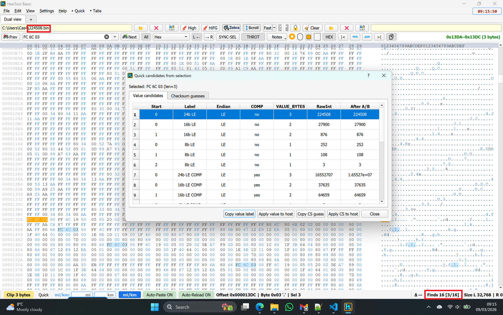
Task: Open the Zebra striping view mode
Action: pos(231,28)
